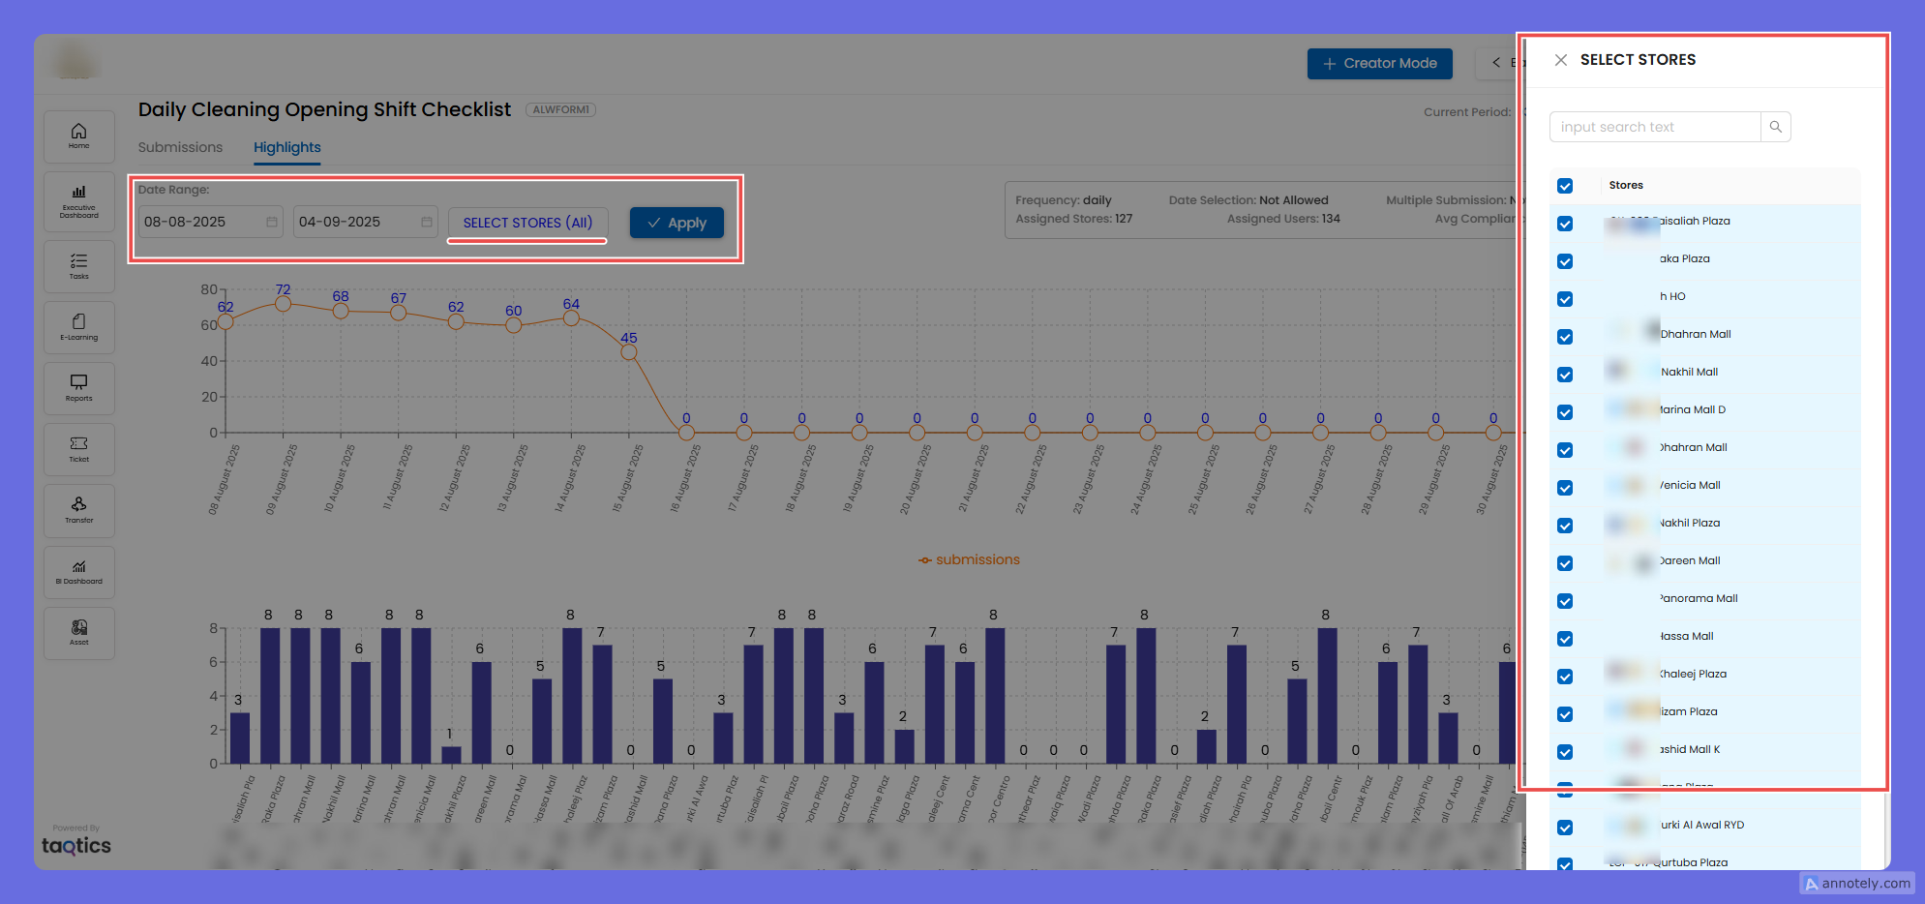Click the line chart point labeled 72
The image size is (1925, 904).
[x=283, y=304]
